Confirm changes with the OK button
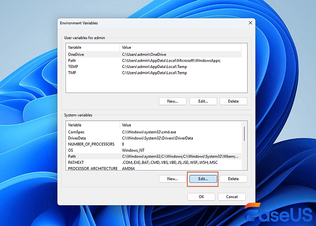This screenshot has height=226, width=316. (201, 197)
